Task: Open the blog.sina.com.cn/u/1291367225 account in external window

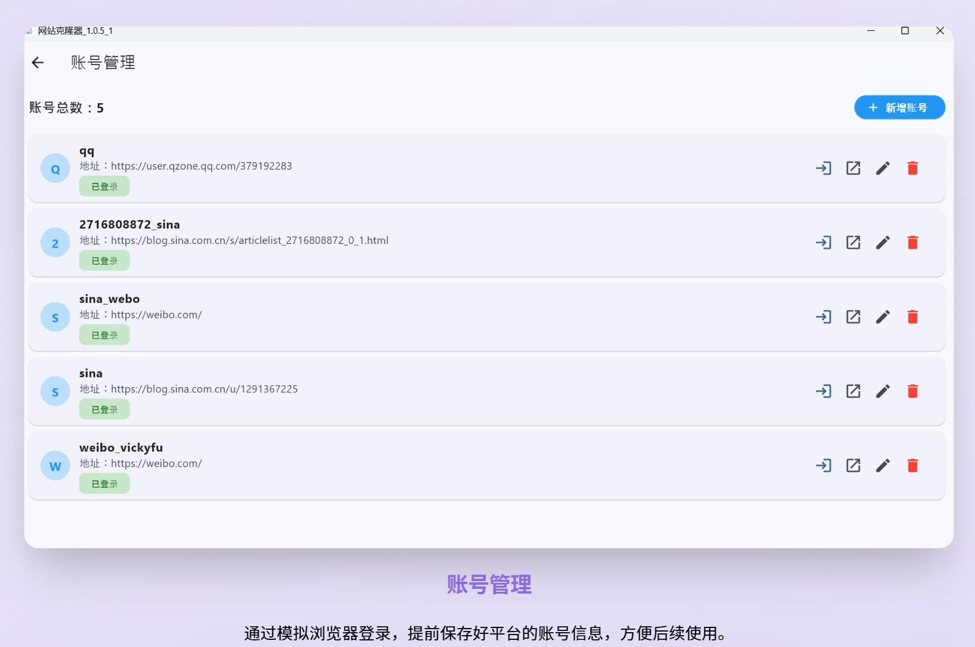Action: coord(853,391)
